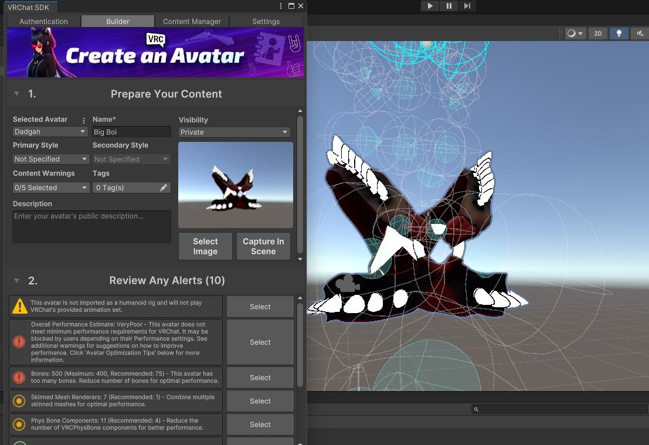
Task: Click the Phys Bone Components: 11 alert text
Action: 117,424
